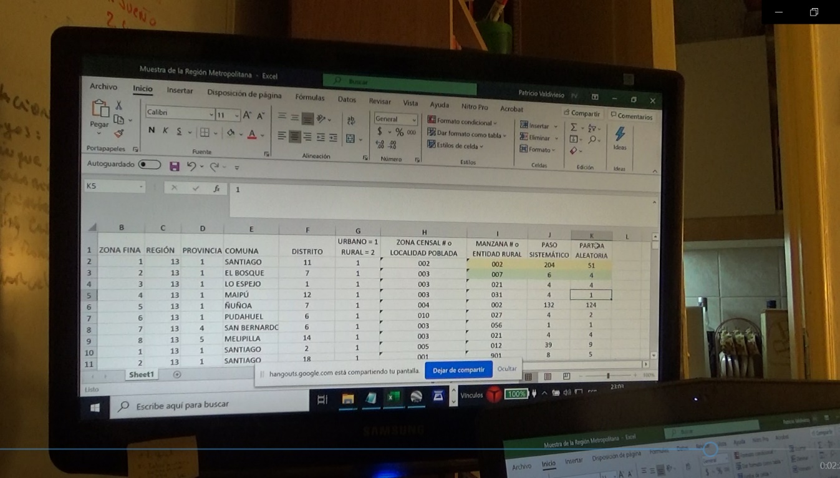Click the text orientation icon
840x478 pixels.
click(322, 119)
